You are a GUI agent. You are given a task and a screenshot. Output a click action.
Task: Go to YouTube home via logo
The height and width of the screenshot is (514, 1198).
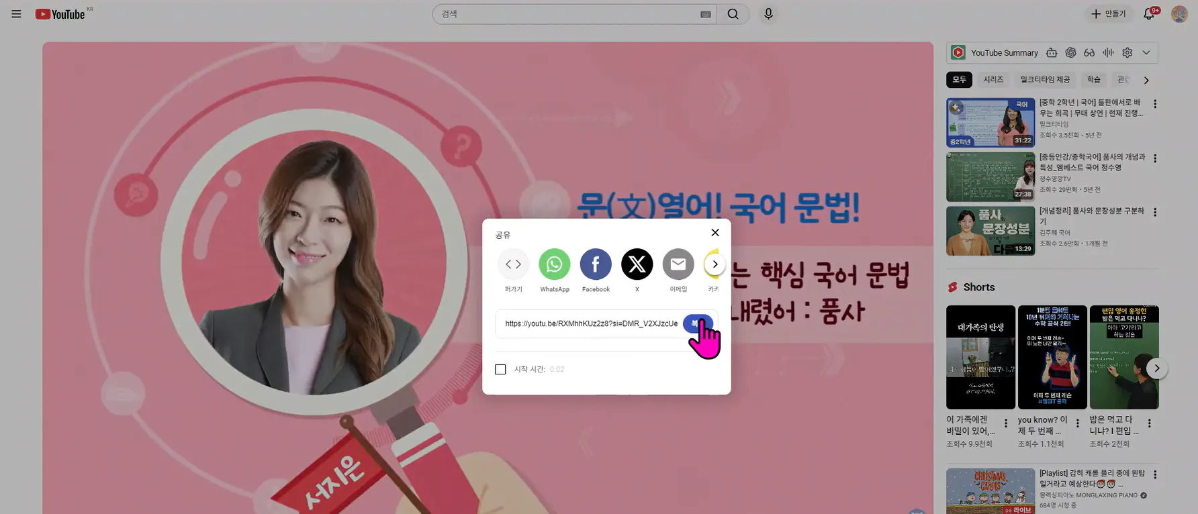(60, 14)
